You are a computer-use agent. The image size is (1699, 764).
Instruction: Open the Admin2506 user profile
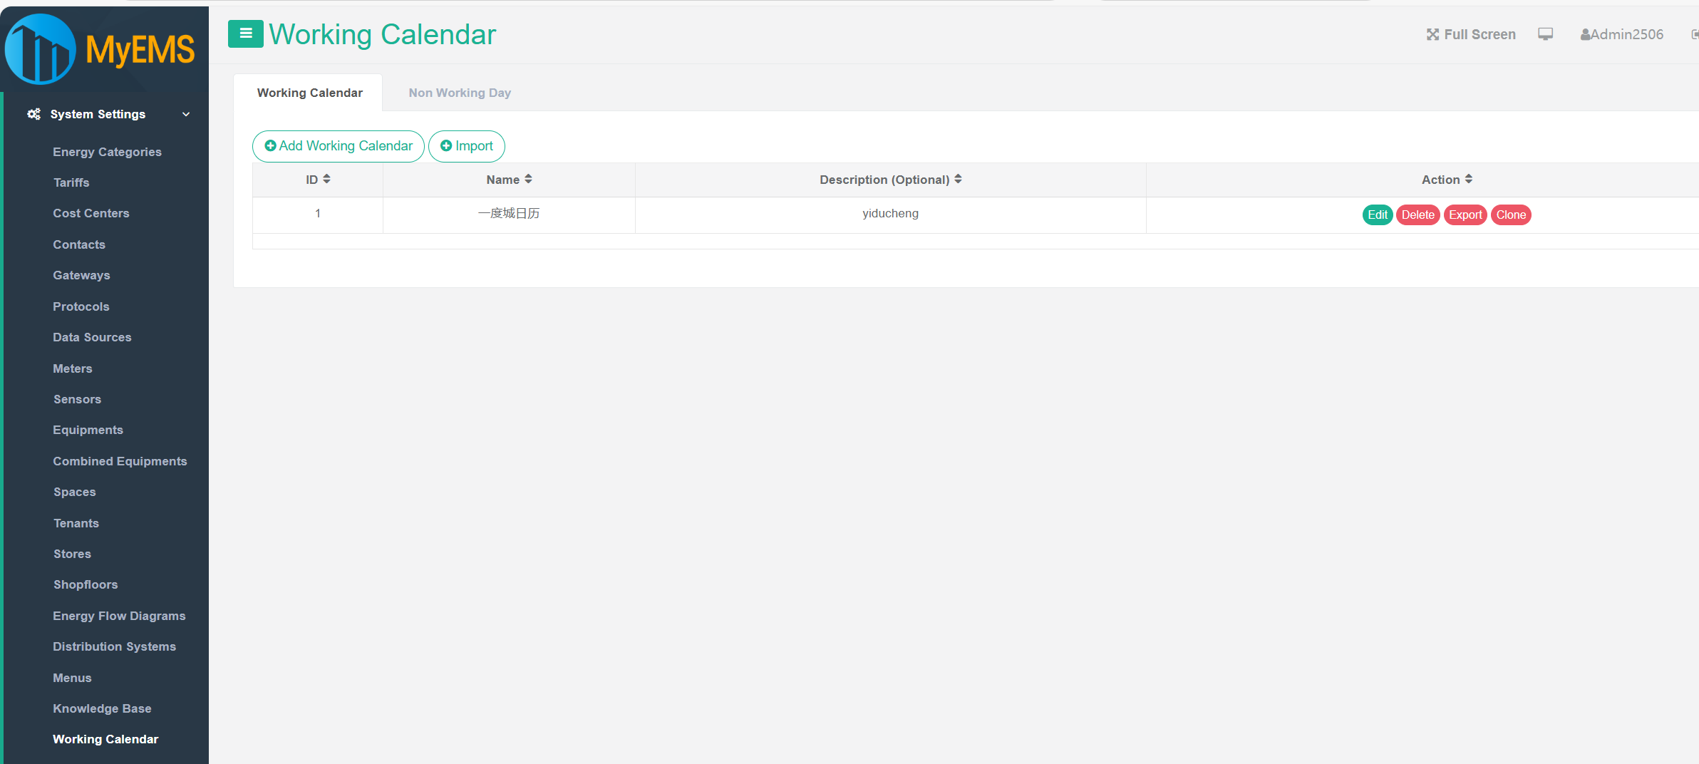[x=1622, y=34]
